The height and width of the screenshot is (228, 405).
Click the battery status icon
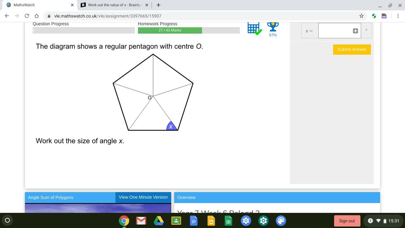(x=385, y=221)
